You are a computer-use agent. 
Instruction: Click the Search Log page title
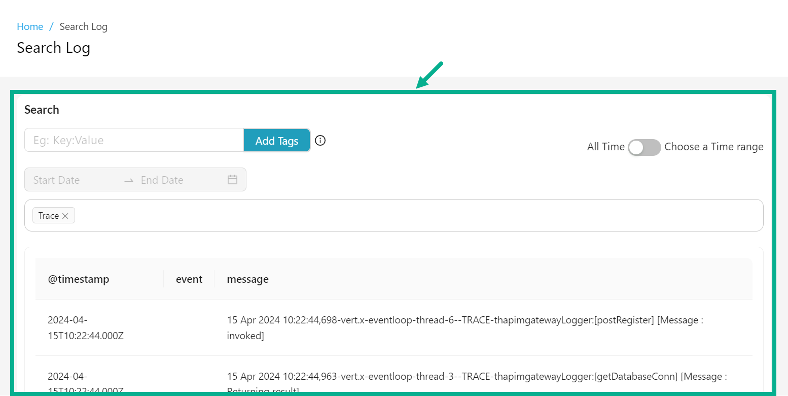[x=53, y=48]
